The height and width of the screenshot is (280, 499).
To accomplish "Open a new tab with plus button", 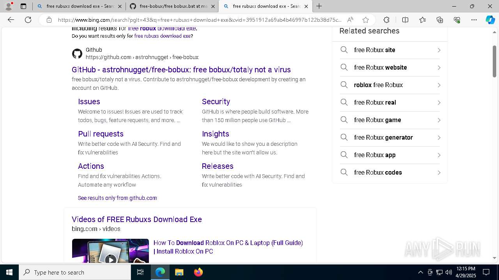I will click(319, 6).
